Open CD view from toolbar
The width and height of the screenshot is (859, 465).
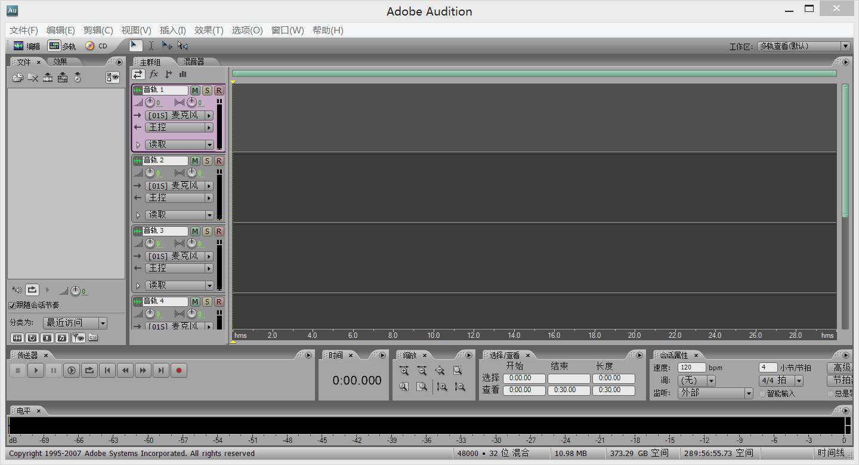(96, 46)
